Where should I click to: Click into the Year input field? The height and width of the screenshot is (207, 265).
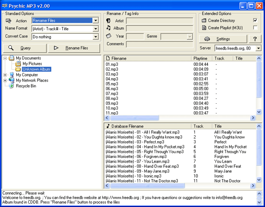coord(135,36)
